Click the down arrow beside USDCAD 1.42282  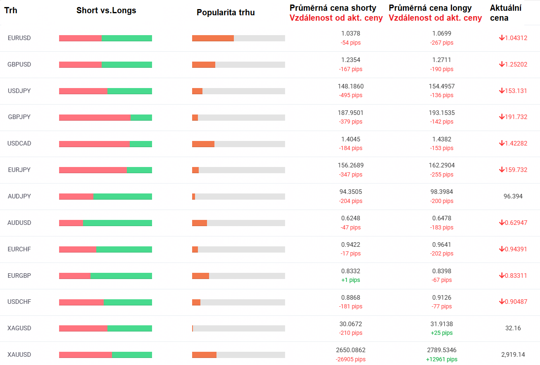point(502,143)
